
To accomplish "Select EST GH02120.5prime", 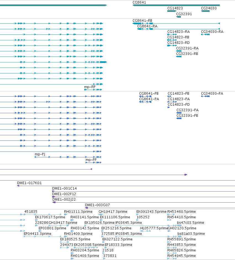I will 182,228.
